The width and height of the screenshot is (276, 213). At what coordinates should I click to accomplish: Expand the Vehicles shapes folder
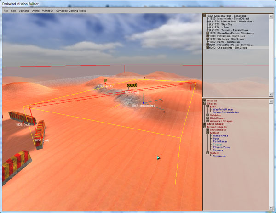point(207,115)
